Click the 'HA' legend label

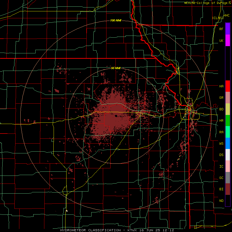click(x=221, y=86)
